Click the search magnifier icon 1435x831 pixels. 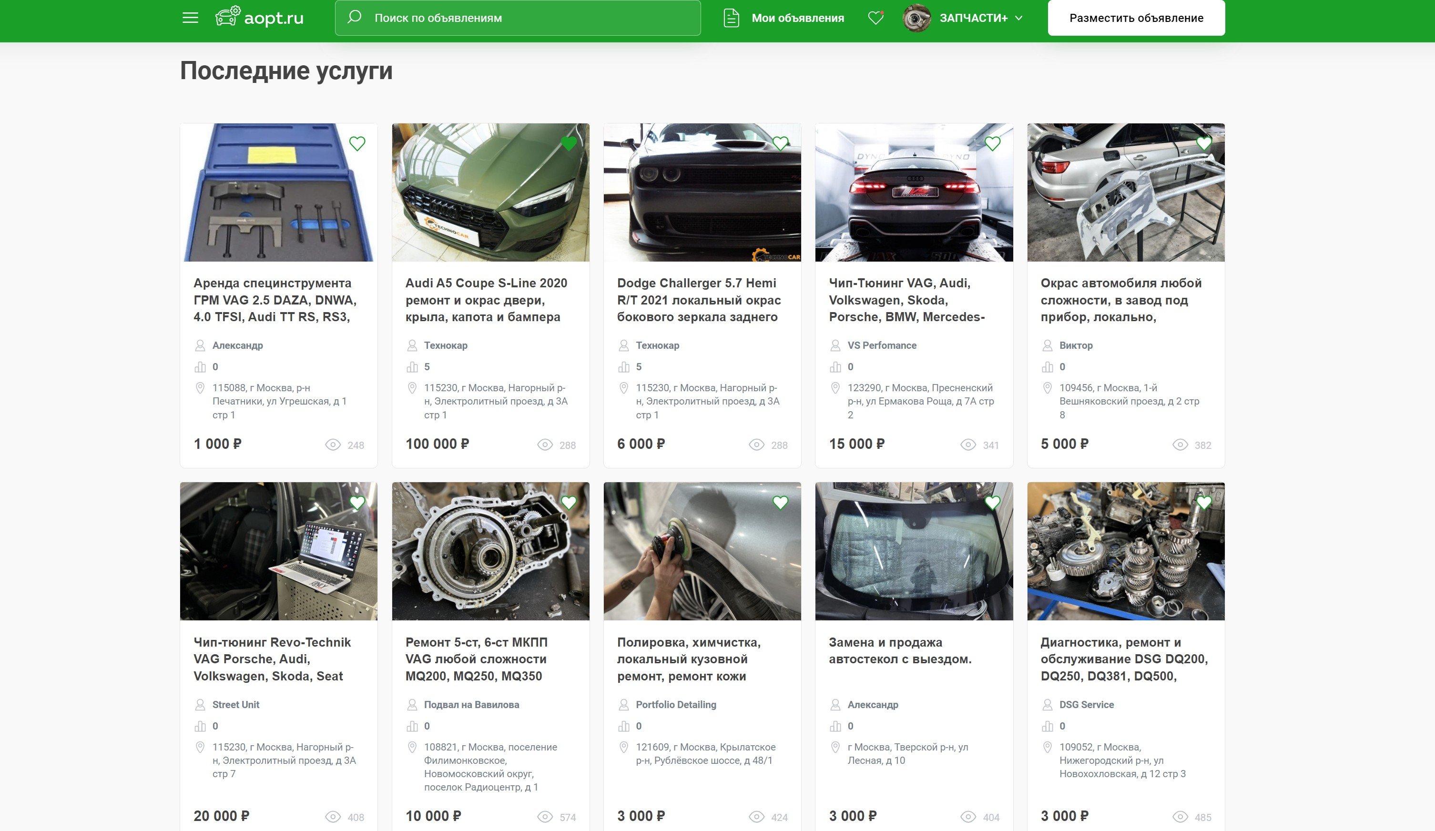click(x=354, y=17)
